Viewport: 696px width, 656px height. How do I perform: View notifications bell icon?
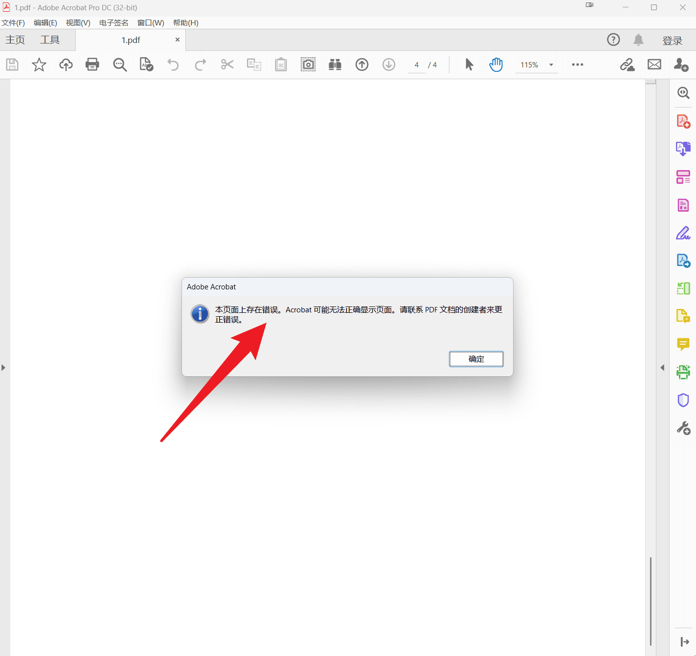(638, 40)
